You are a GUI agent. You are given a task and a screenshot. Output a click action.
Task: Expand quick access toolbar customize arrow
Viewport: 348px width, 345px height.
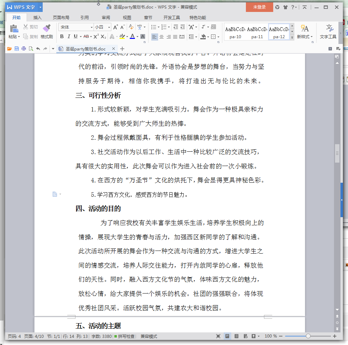coord(53,49)
